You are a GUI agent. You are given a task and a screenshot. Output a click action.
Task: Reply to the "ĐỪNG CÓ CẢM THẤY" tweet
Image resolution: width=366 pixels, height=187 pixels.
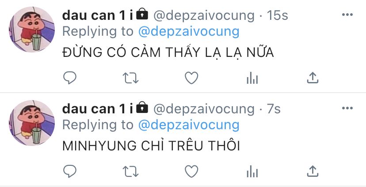tap(70, 78)
